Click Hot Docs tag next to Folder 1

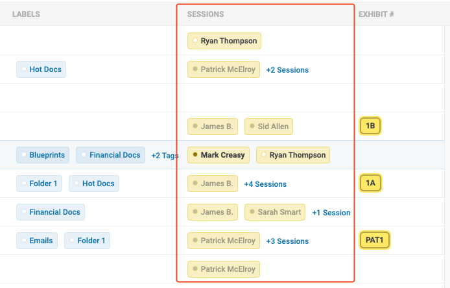[x=94, y=184]
